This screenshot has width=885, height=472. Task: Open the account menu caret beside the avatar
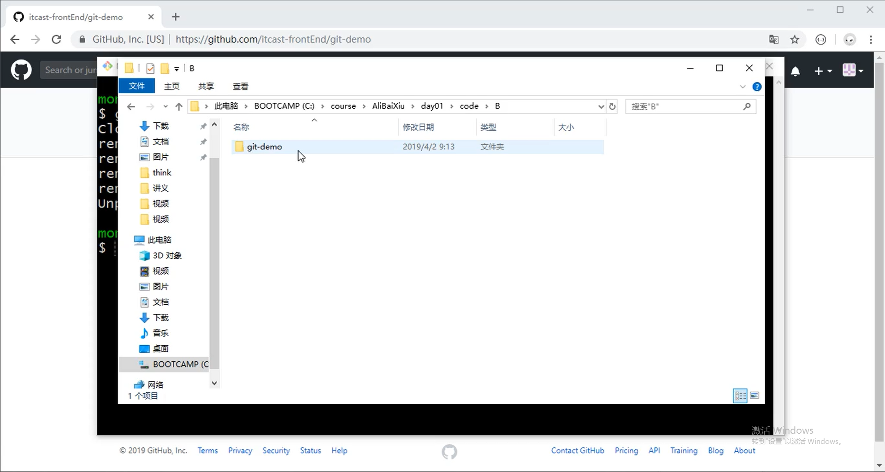coord(860,71)
